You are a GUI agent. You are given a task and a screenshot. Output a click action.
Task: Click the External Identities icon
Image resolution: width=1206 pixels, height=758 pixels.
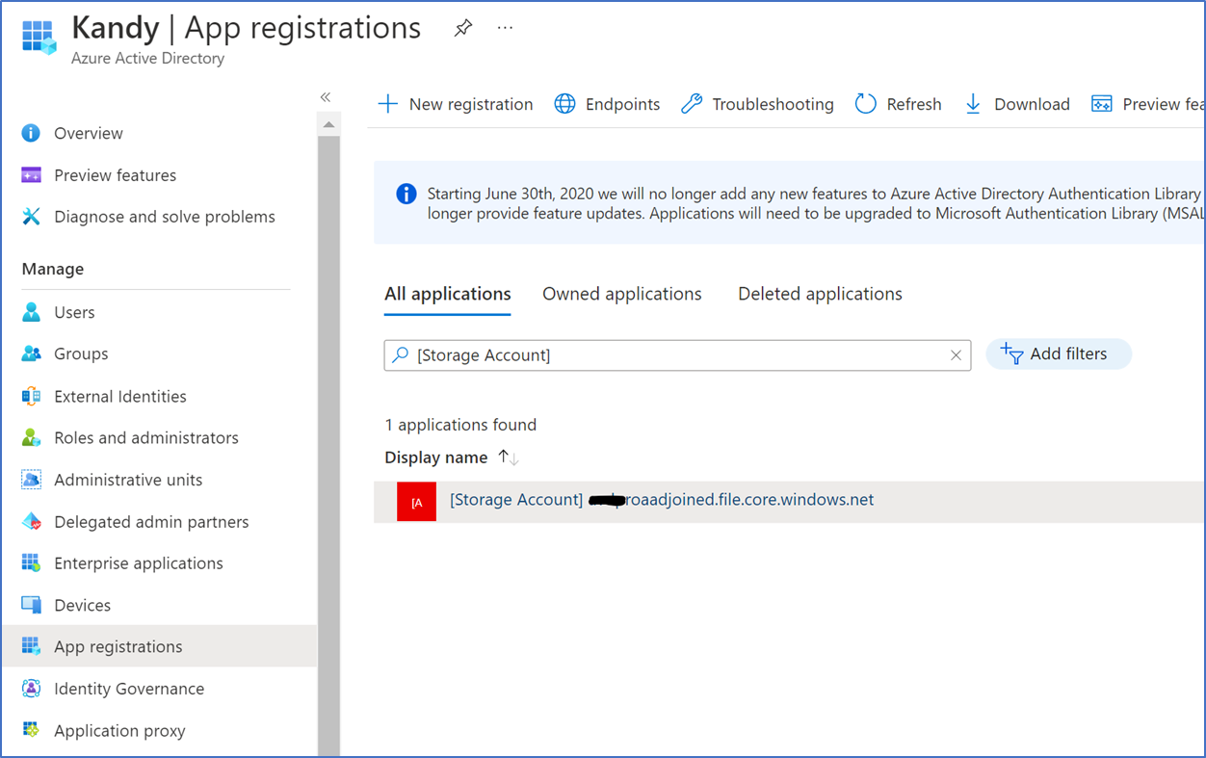coord(32,396)
